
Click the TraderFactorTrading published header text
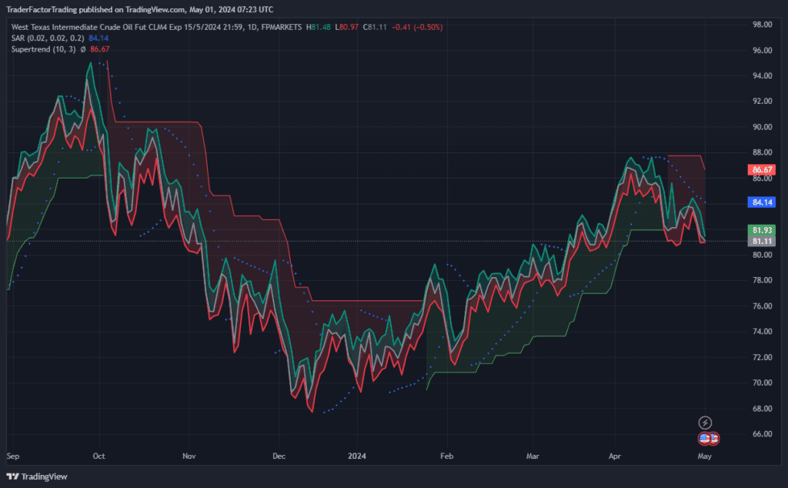pyautogui.click(x=140, y=9)
